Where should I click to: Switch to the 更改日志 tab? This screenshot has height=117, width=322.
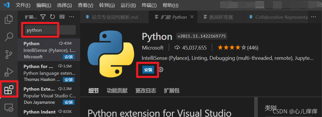pos(146,91)
